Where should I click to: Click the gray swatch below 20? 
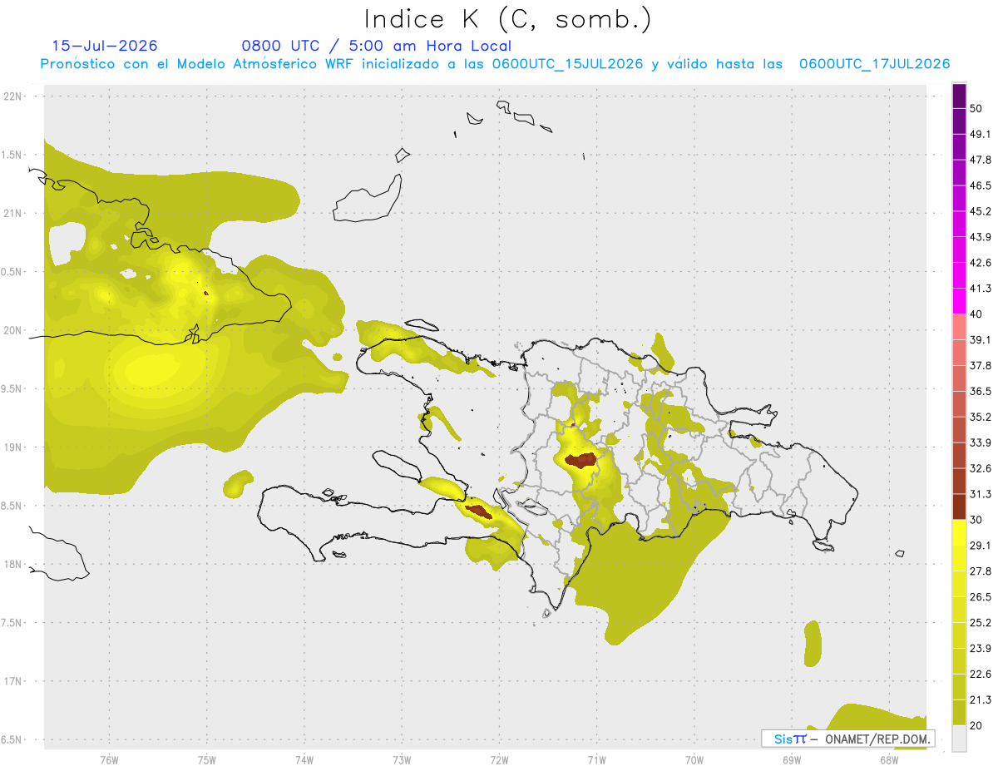[959, 739]
